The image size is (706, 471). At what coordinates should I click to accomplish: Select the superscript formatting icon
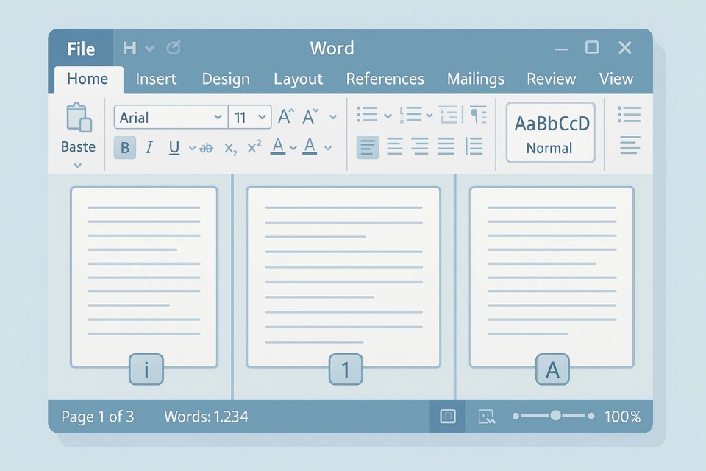(x=253, y=146)
